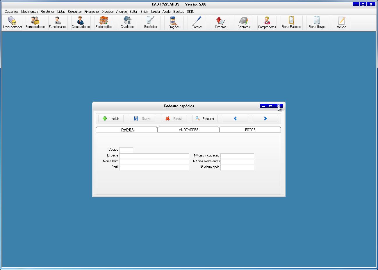Open the Transportador toolbar icon

pyautogui.click(x=12, y=23)
